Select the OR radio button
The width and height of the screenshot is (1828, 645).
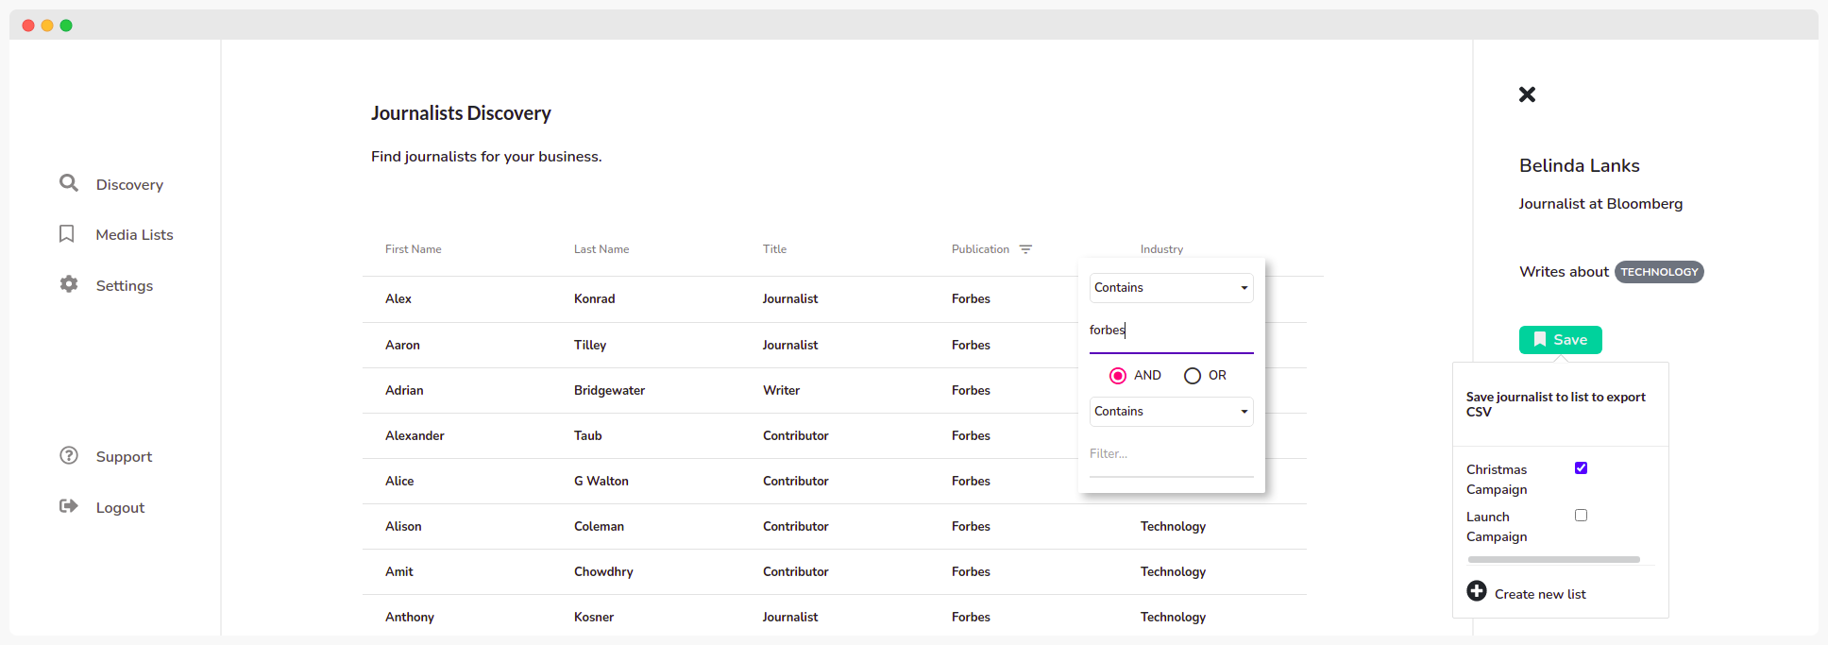coord(1193,376)
